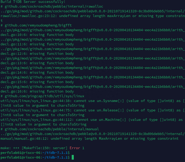
Task: Click 'make: *** [Makefile:150: server]' text
Action: 34,148
